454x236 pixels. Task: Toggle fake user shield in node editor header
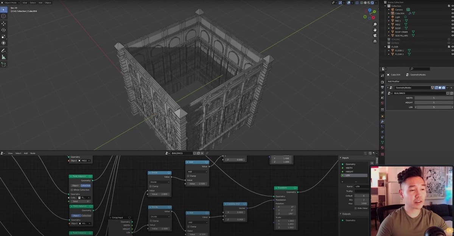point(194,153)
